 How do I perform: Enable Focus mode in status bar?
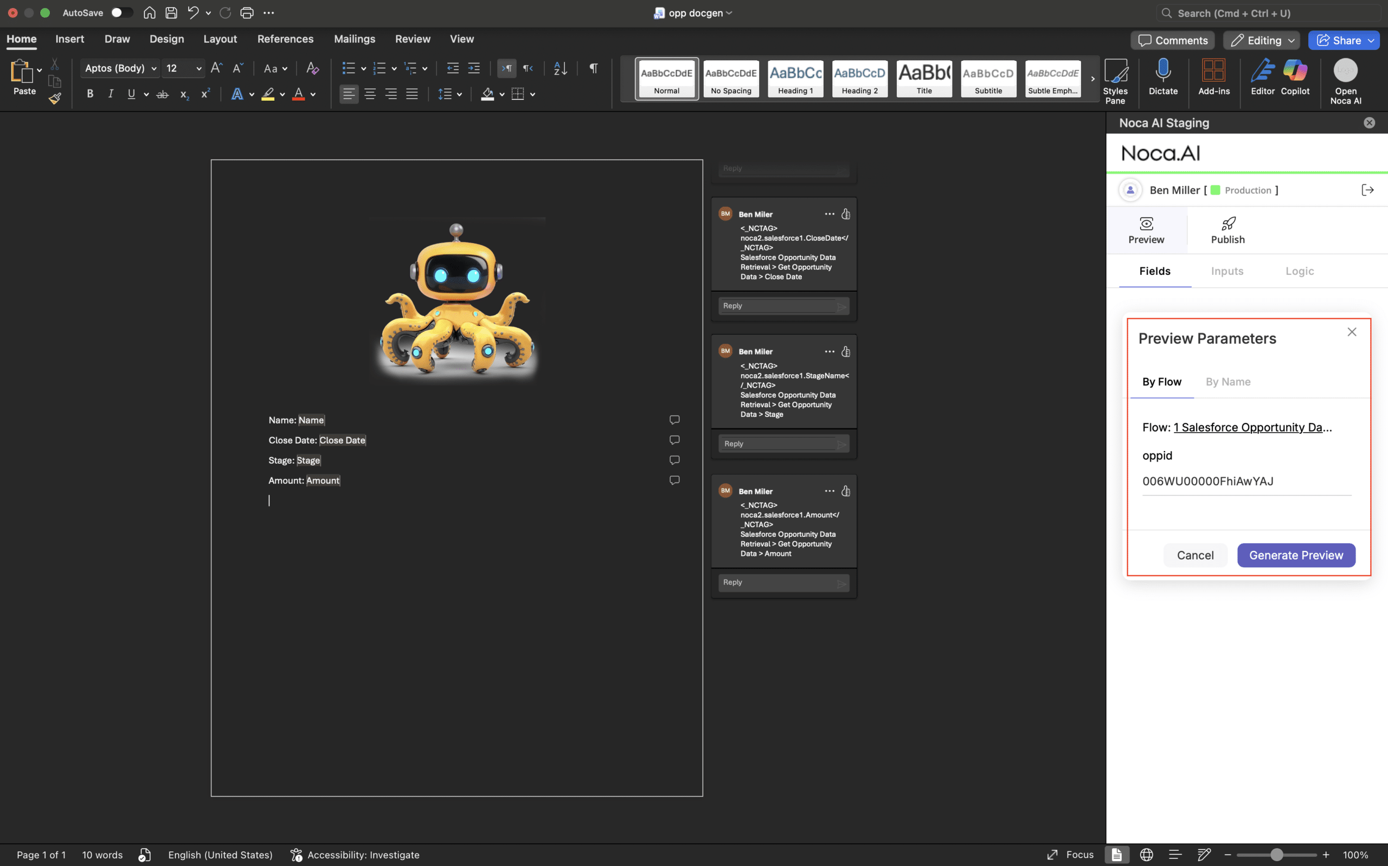1070,855
